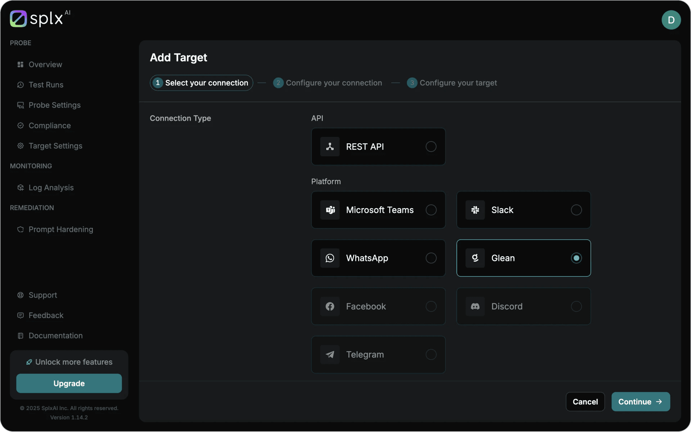Open the Documentation link
Screen dimensions: 691x432
pos(55,336)
